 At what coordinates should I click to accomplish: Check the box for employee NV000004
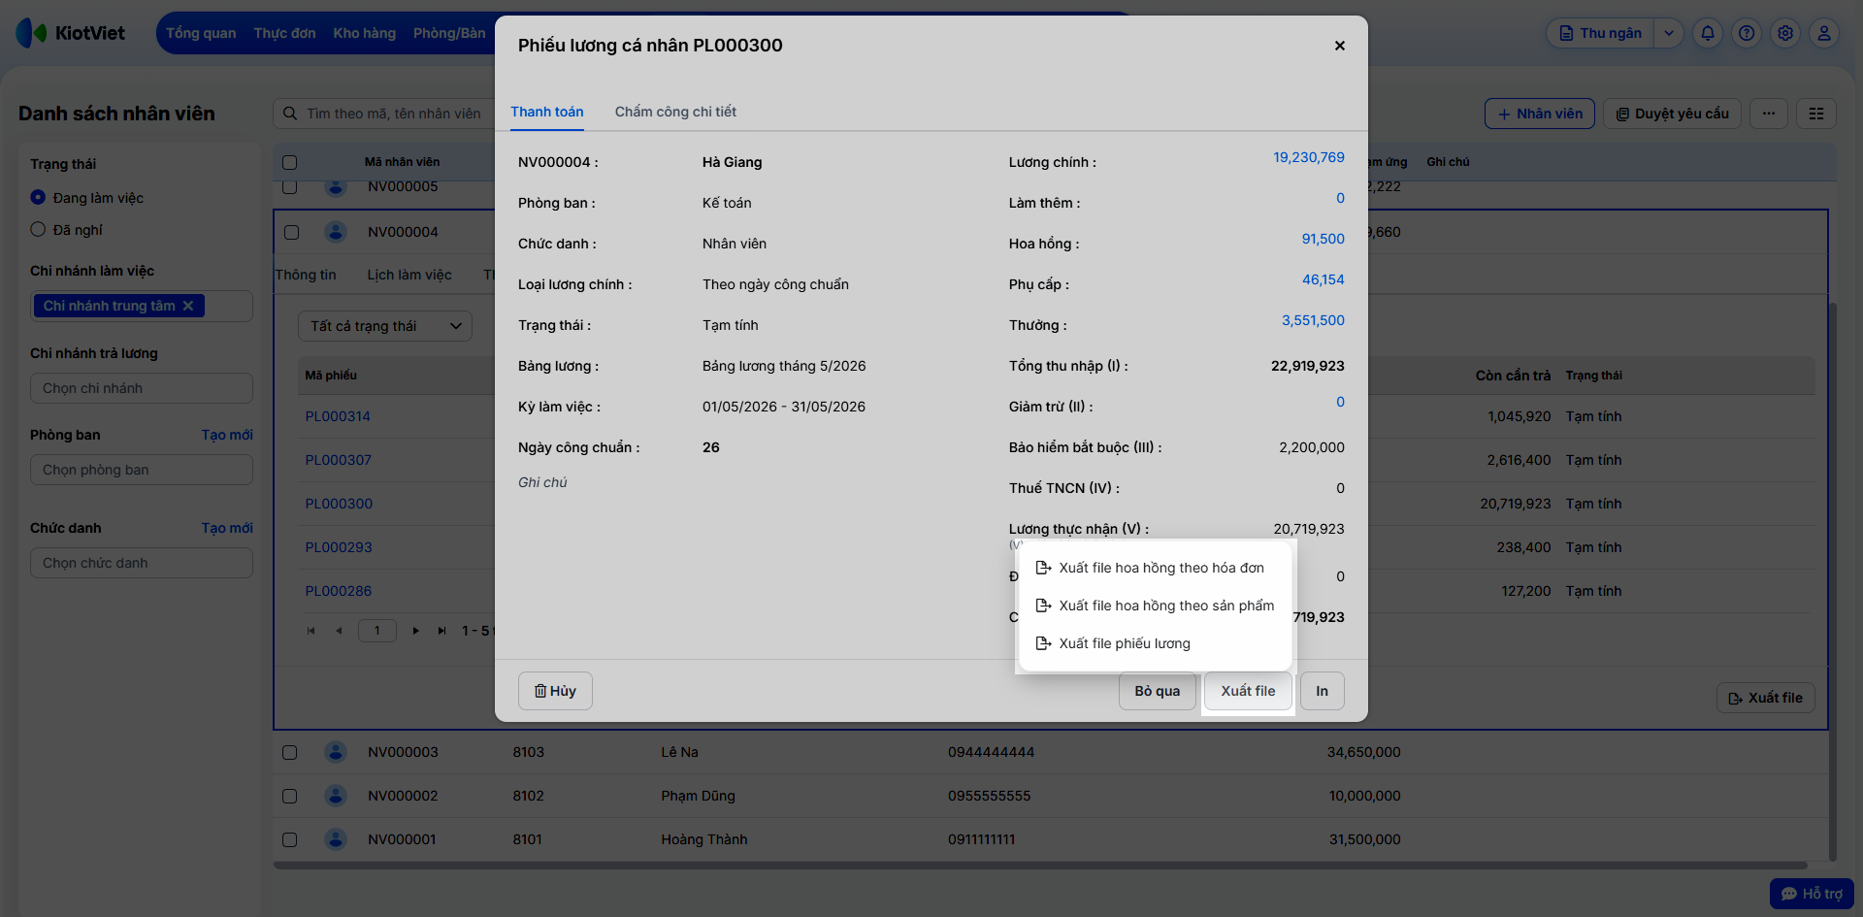[291, 232]
